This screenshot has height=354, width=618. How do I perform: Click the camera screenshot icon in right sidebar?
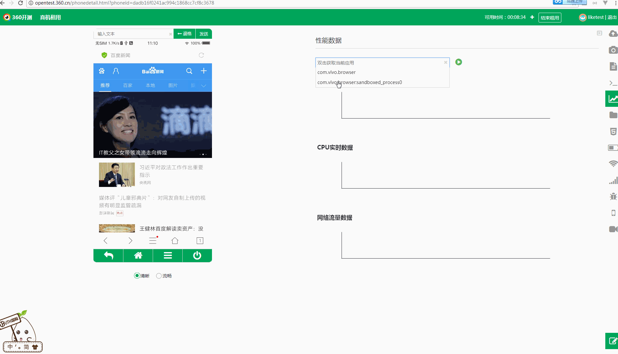pyautogui.click(x=613, y=50)
